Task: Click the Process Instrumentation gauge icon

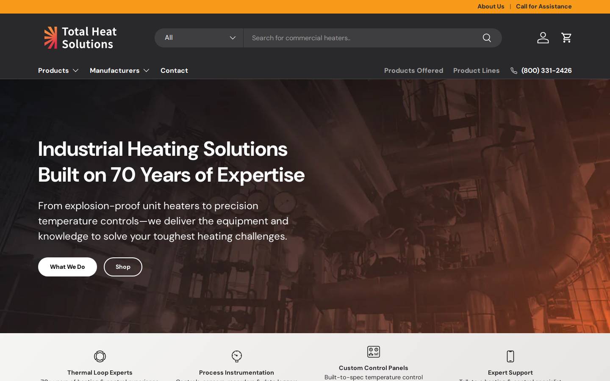Action: [x=237, y=356]
